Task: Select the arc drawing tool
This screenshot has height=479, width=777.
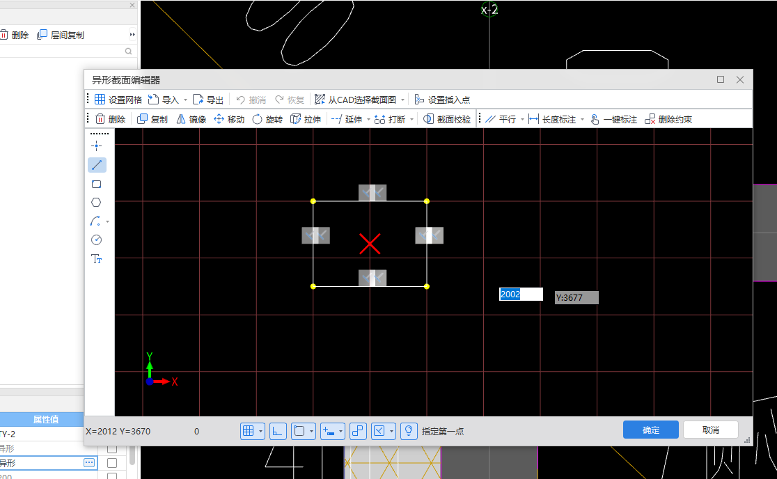Action: [95, 221]
